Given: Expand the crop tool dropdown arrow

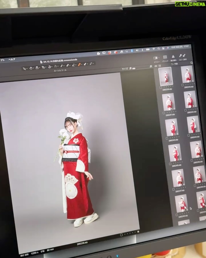Looking at the screenshot, I should 45,67.
